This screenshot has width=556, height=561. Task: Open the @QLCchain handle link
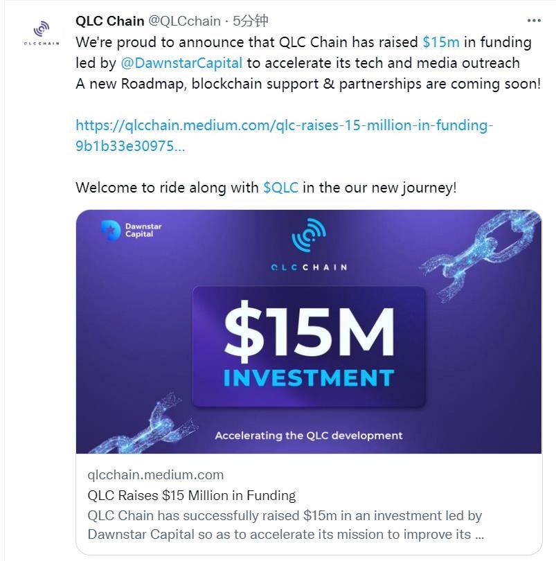pos(185,21)
